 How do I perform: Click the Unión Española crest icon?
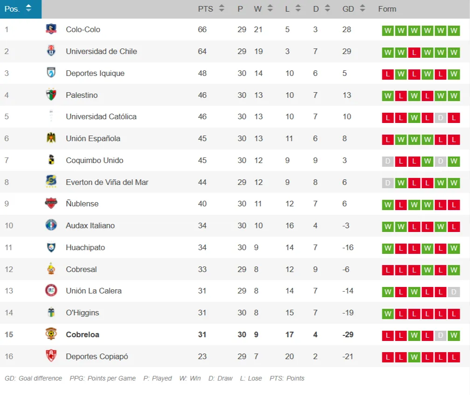51,138
